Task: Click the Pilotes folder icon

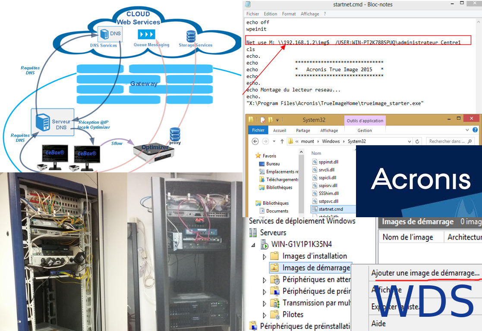Action: tap(274, 315)
